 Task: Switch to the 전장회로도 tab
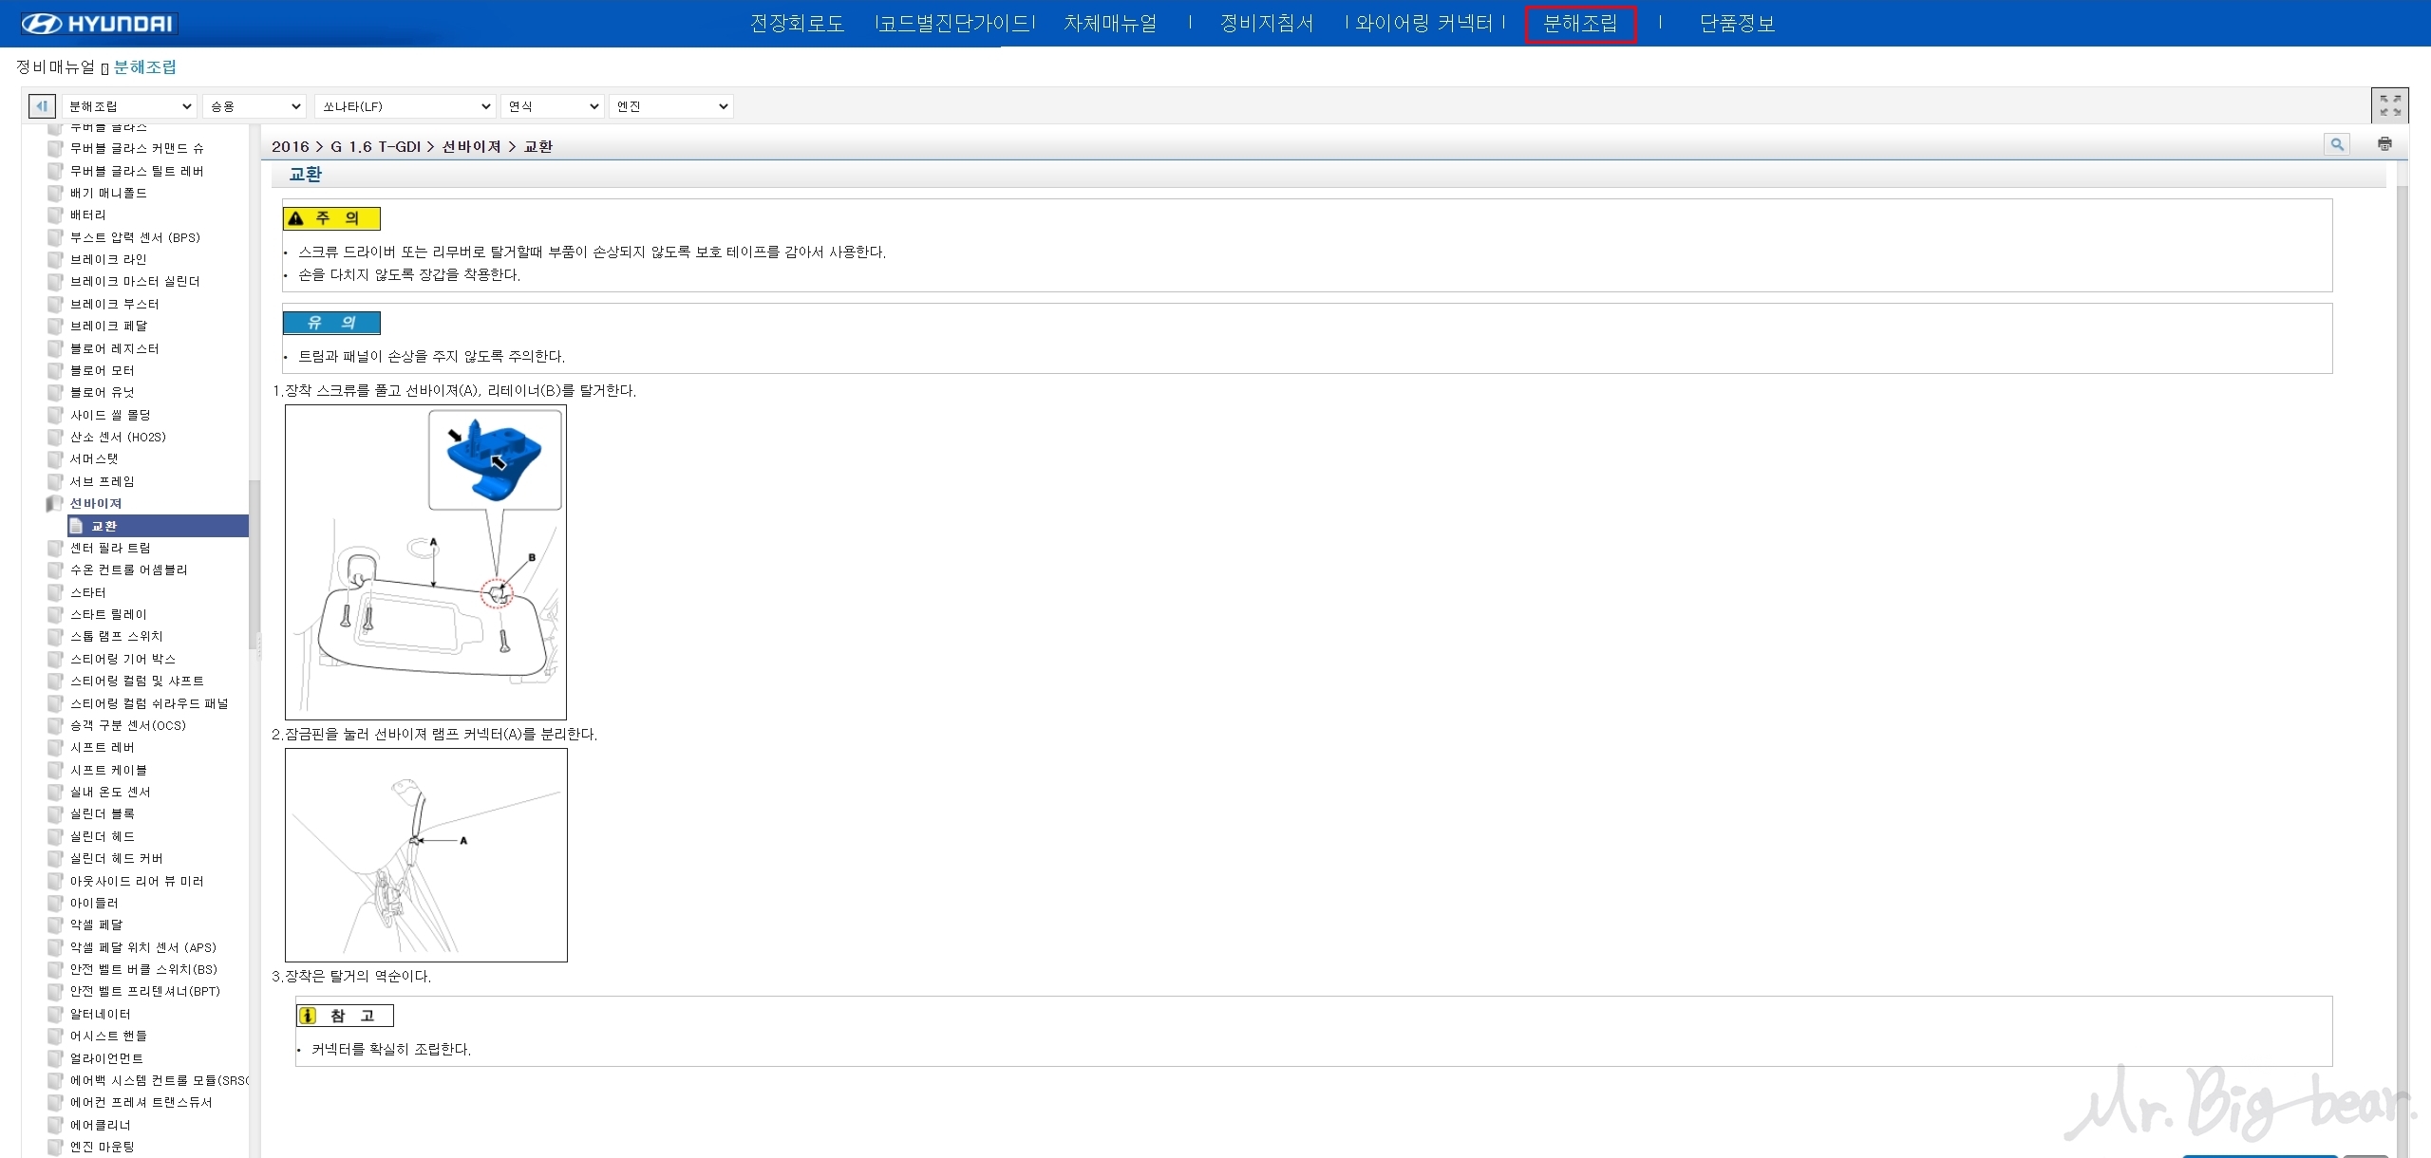coord(797,24)
